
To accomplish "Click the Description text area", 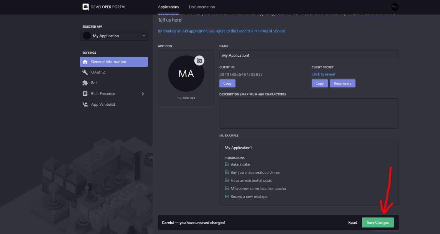I will click(x=309, y=113).
